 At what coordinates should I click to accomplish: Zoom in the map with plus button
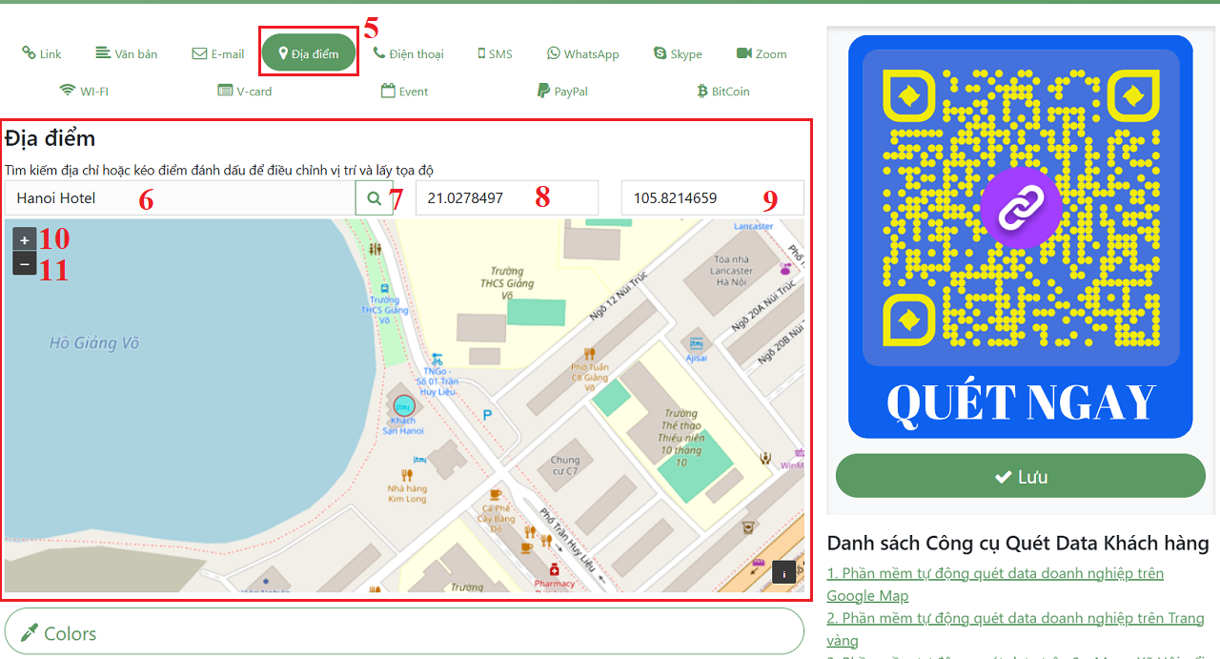(25, 239)
